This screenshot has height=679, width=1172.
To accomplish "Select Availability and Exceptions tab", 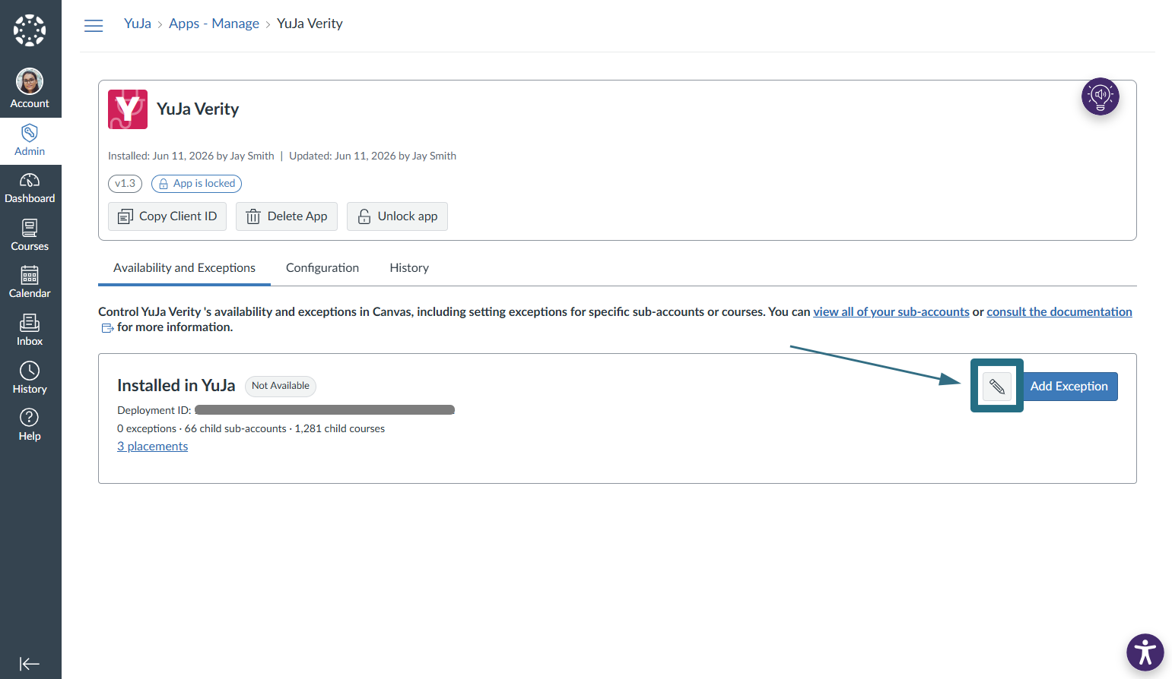I will point(184,268).
